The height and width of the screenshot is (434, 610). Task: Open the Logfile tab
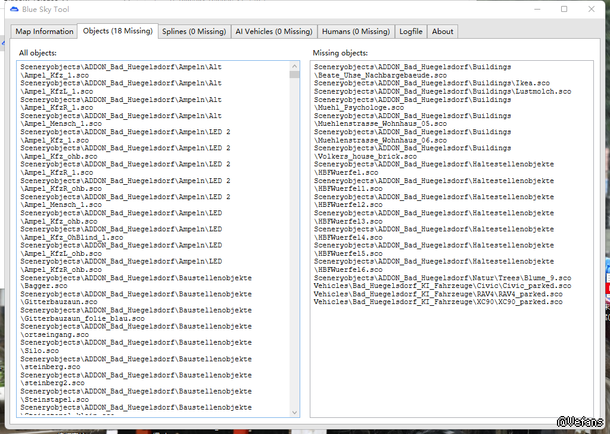pos(411,32)
